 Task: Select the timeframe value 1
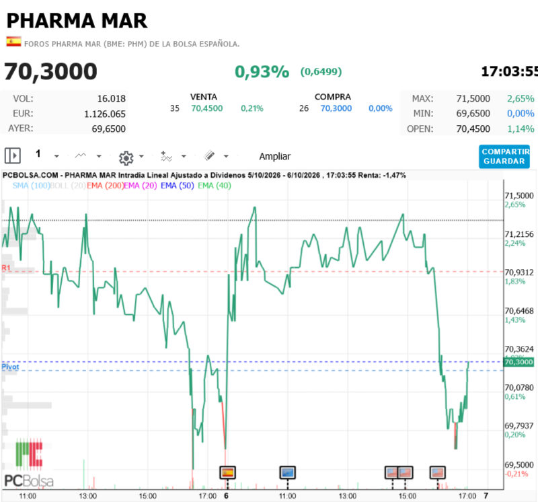(x=38, y=153)
